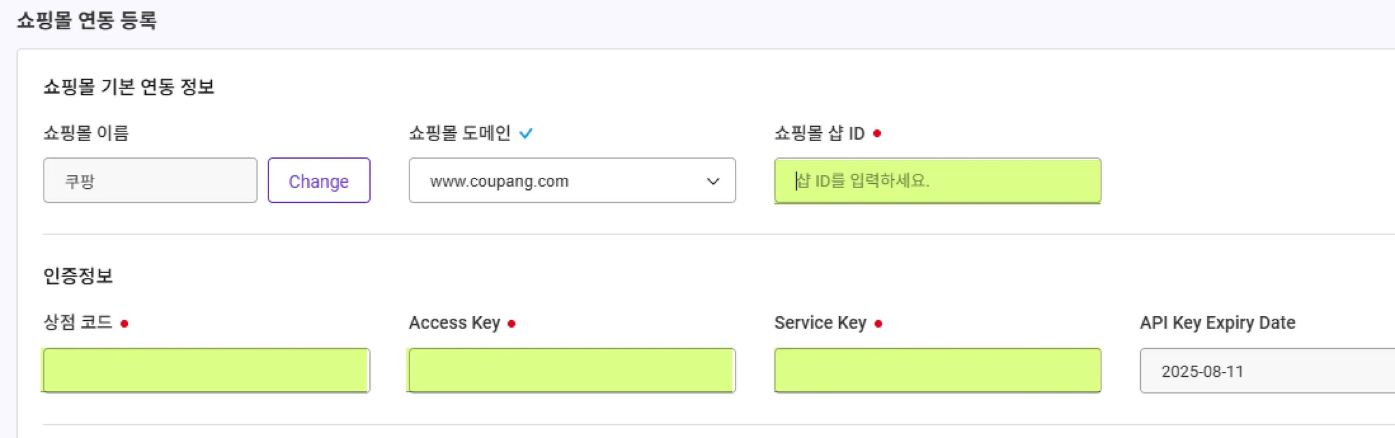Click the API Key Expiry Date field

(1267, 371)
